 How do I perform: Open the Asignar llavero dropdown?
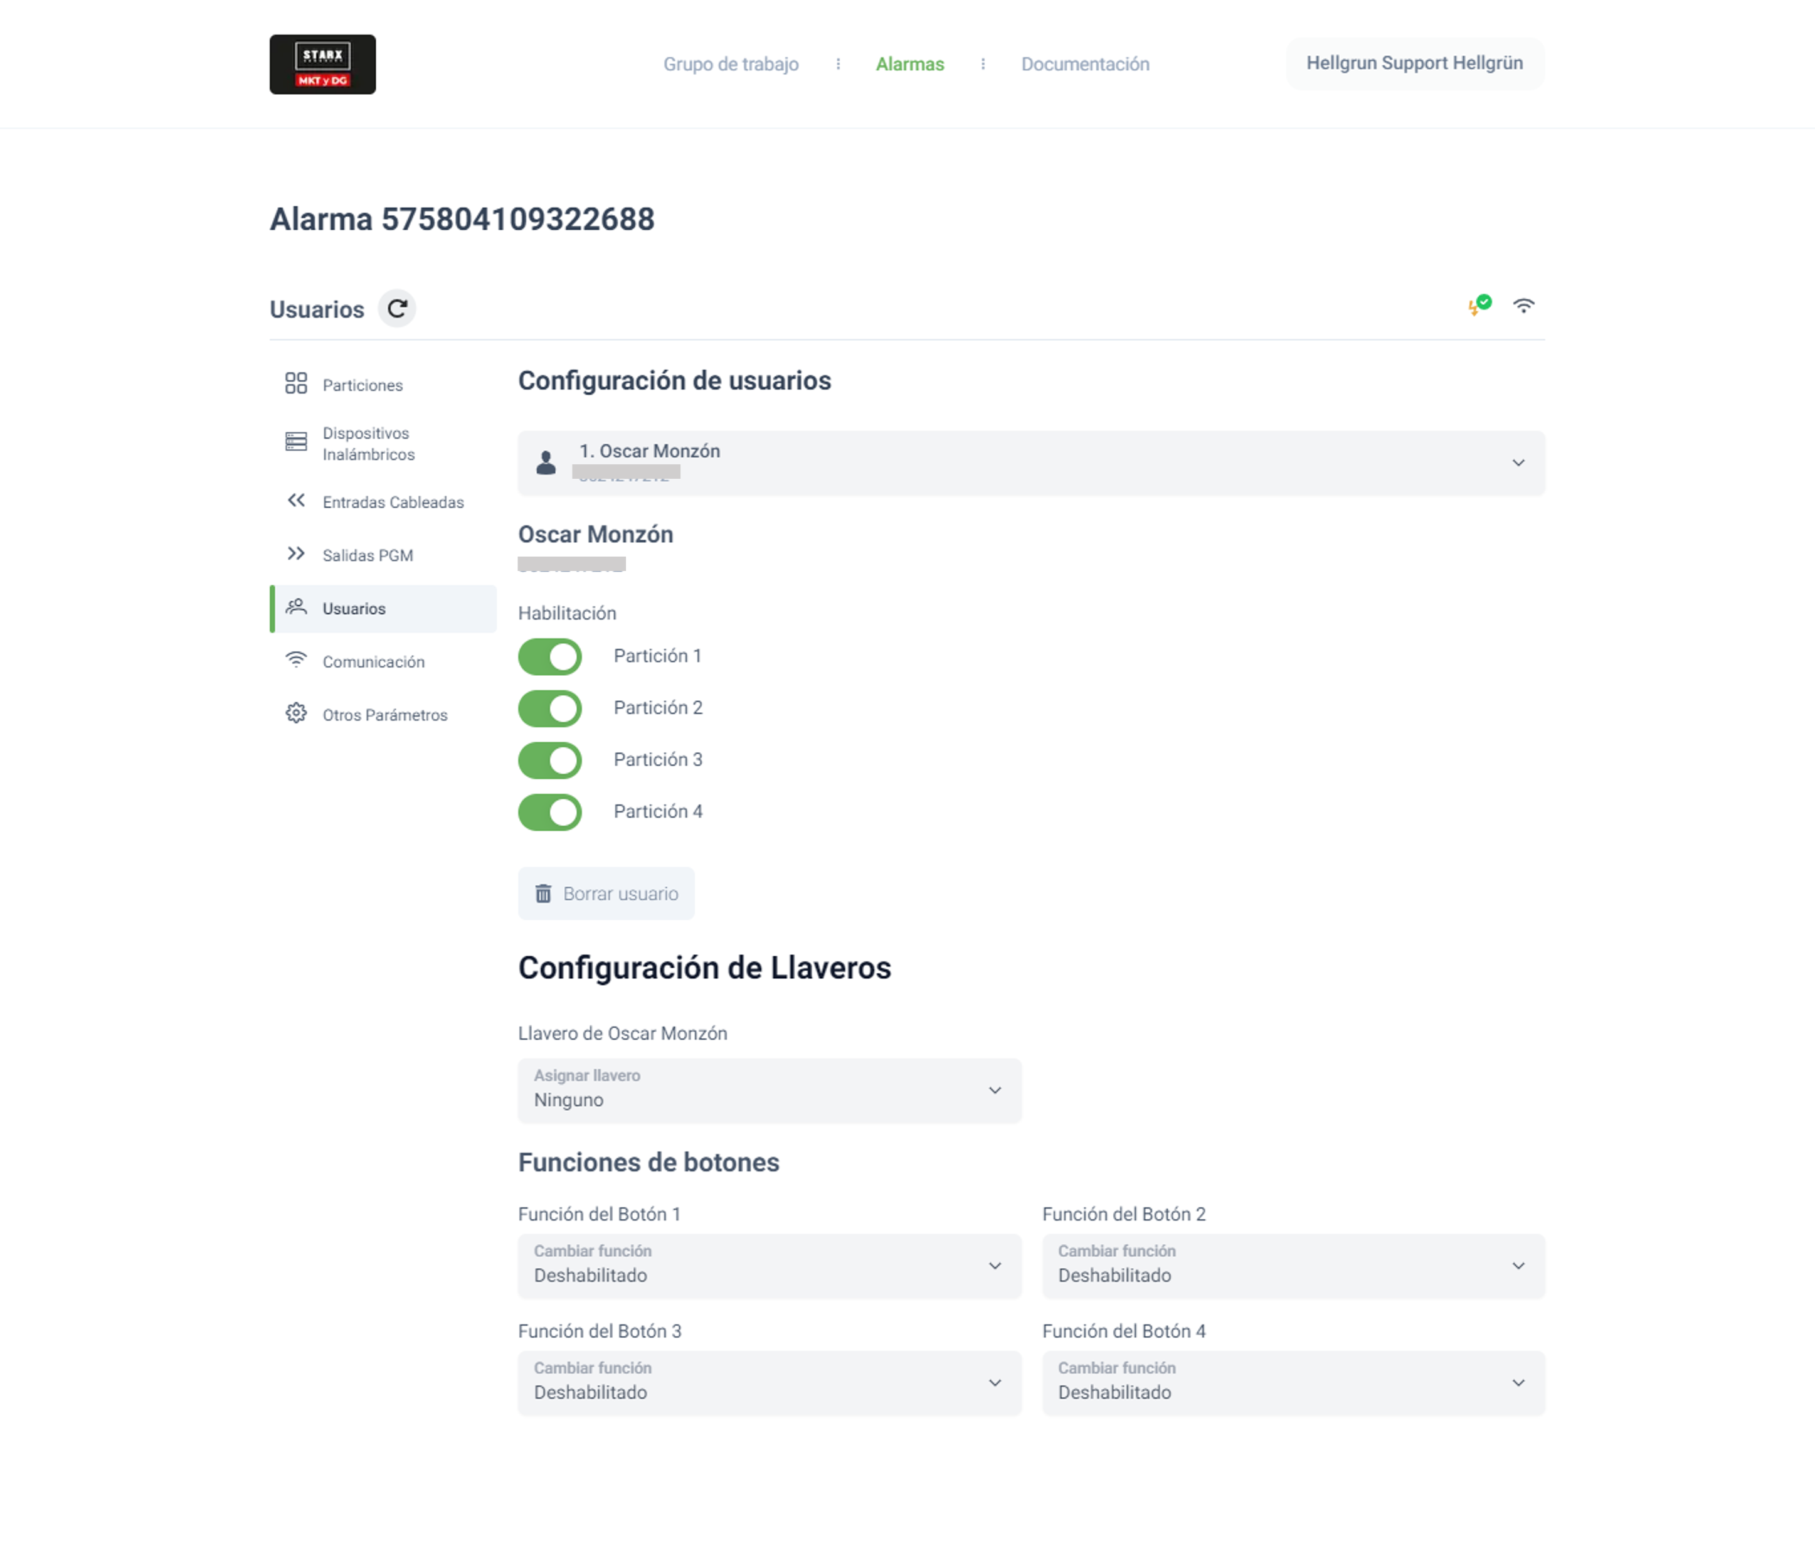click(769, 1091)
